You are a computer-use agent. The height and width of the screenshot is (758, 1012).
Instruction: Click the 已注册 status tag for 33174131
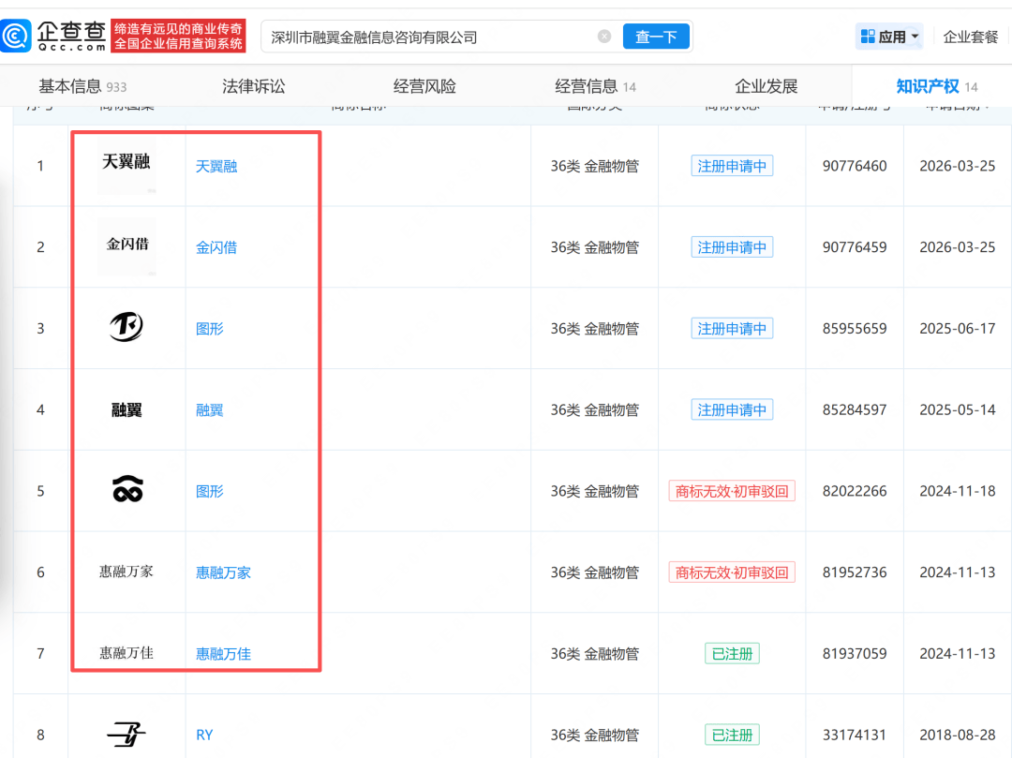coord(732,735)
